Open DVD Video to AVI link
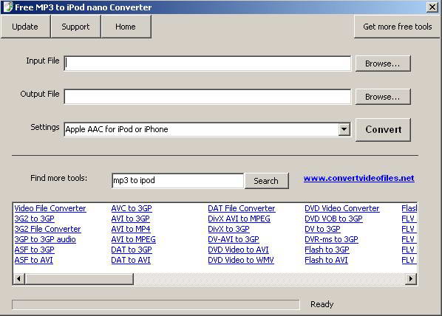This screenshot has height=316, width=442. pos(239,250)
